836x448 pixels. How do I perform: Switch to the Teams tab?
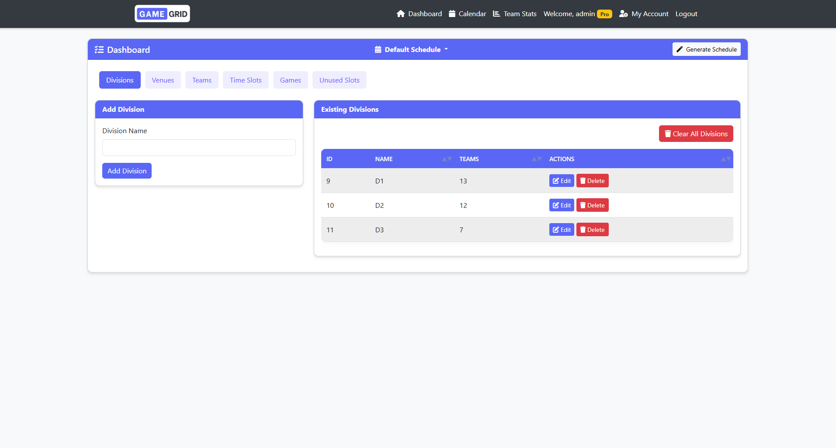coord(201,80)
